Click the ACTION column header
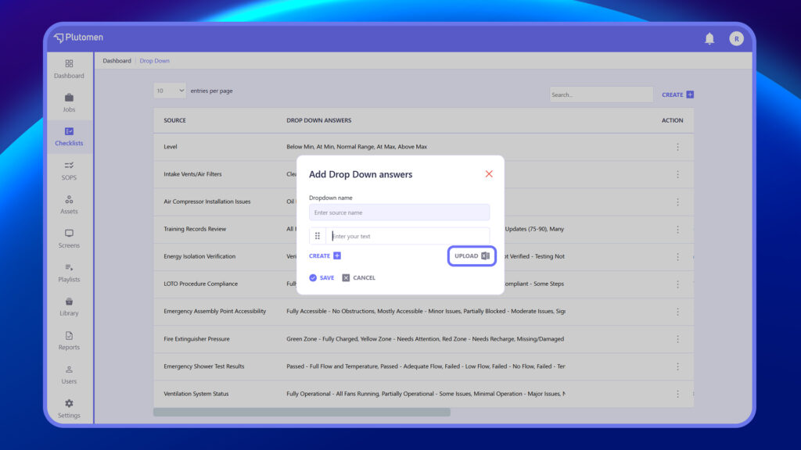This screenshot has width=801, height=450. [672, 120]
